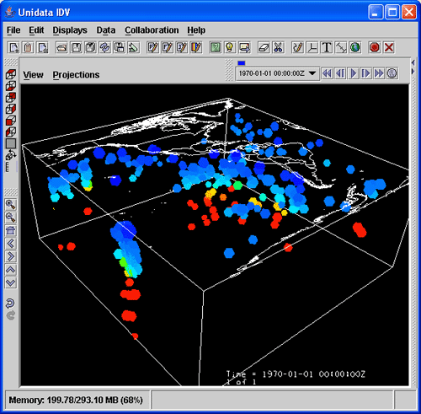Click the rotating cube auto-rotate icon
The height and width of the screenshot is (414, 421).
[11, 155]
